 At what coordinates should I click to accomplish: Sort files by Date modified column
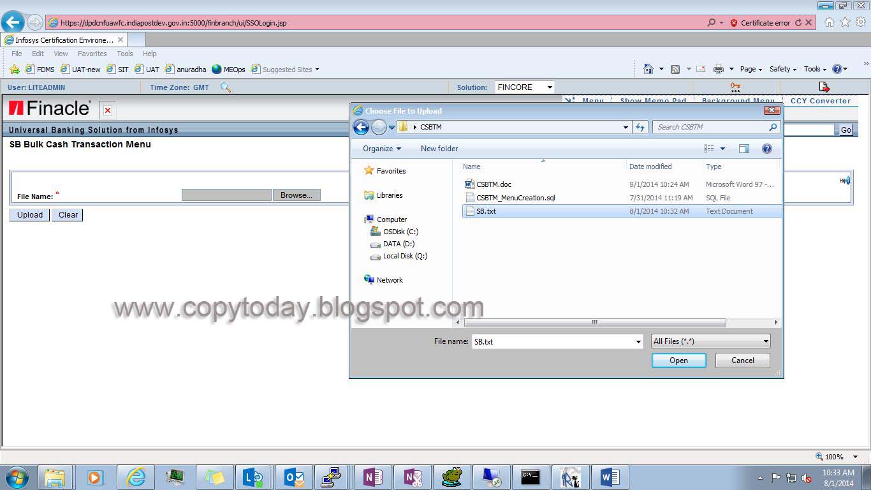(650, 167)
